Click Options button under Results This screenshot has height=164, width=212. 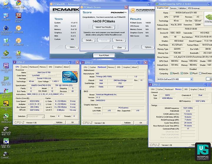click(x=149, y=47)
